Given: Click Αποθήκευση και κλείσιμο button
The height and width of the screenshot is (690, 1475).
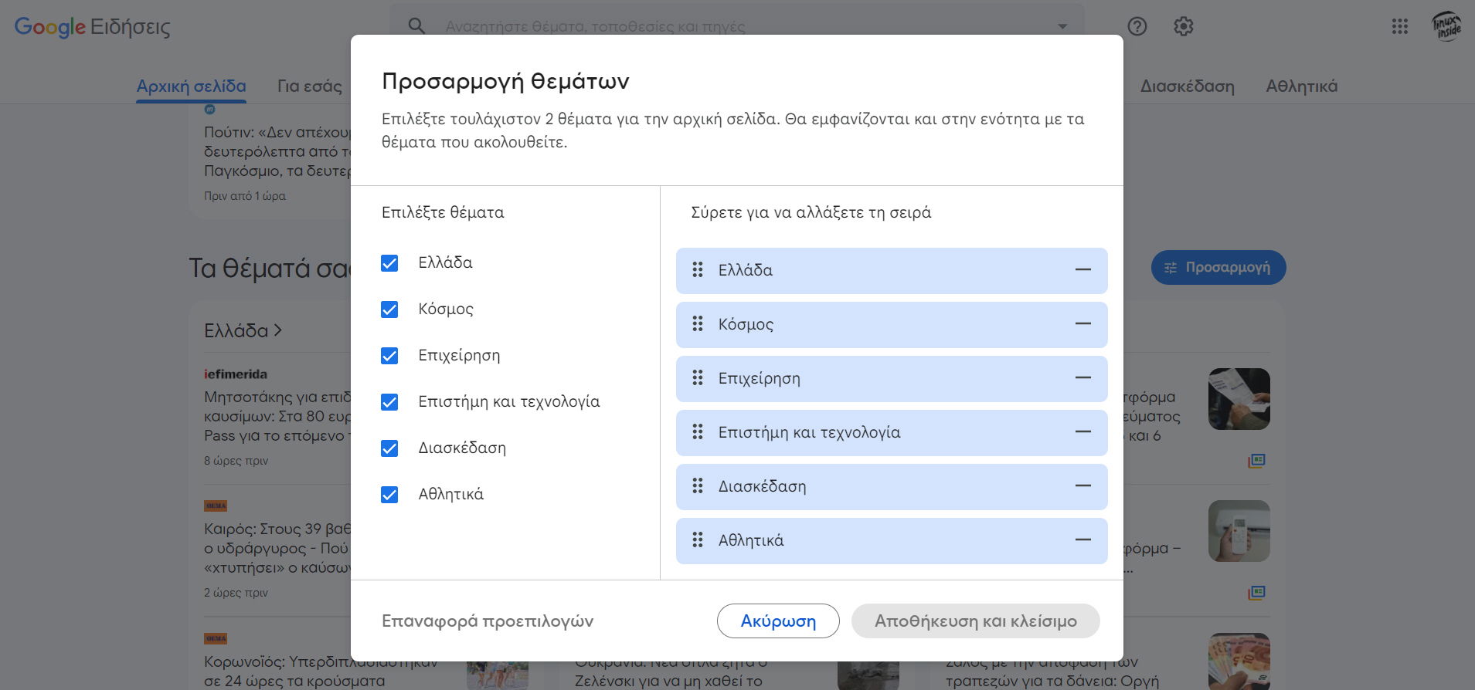Looking at the screenshot, I should click(975, 621).
